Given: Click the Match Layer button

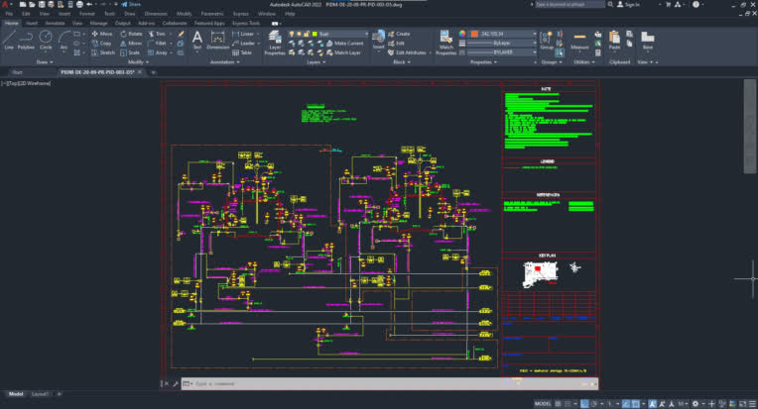Looking at the screenshot, I should click(343, 52).
